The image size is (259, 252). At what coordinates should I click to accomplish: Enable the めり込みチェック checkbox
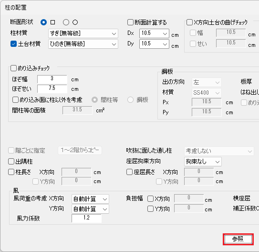13,68
